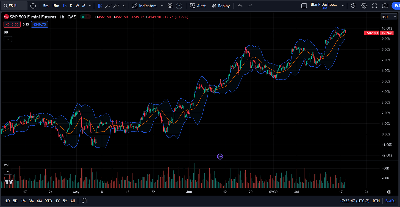Click the red 4549.50 sell price button
Viewport: 400px width, 207px height.
[12, 24]
